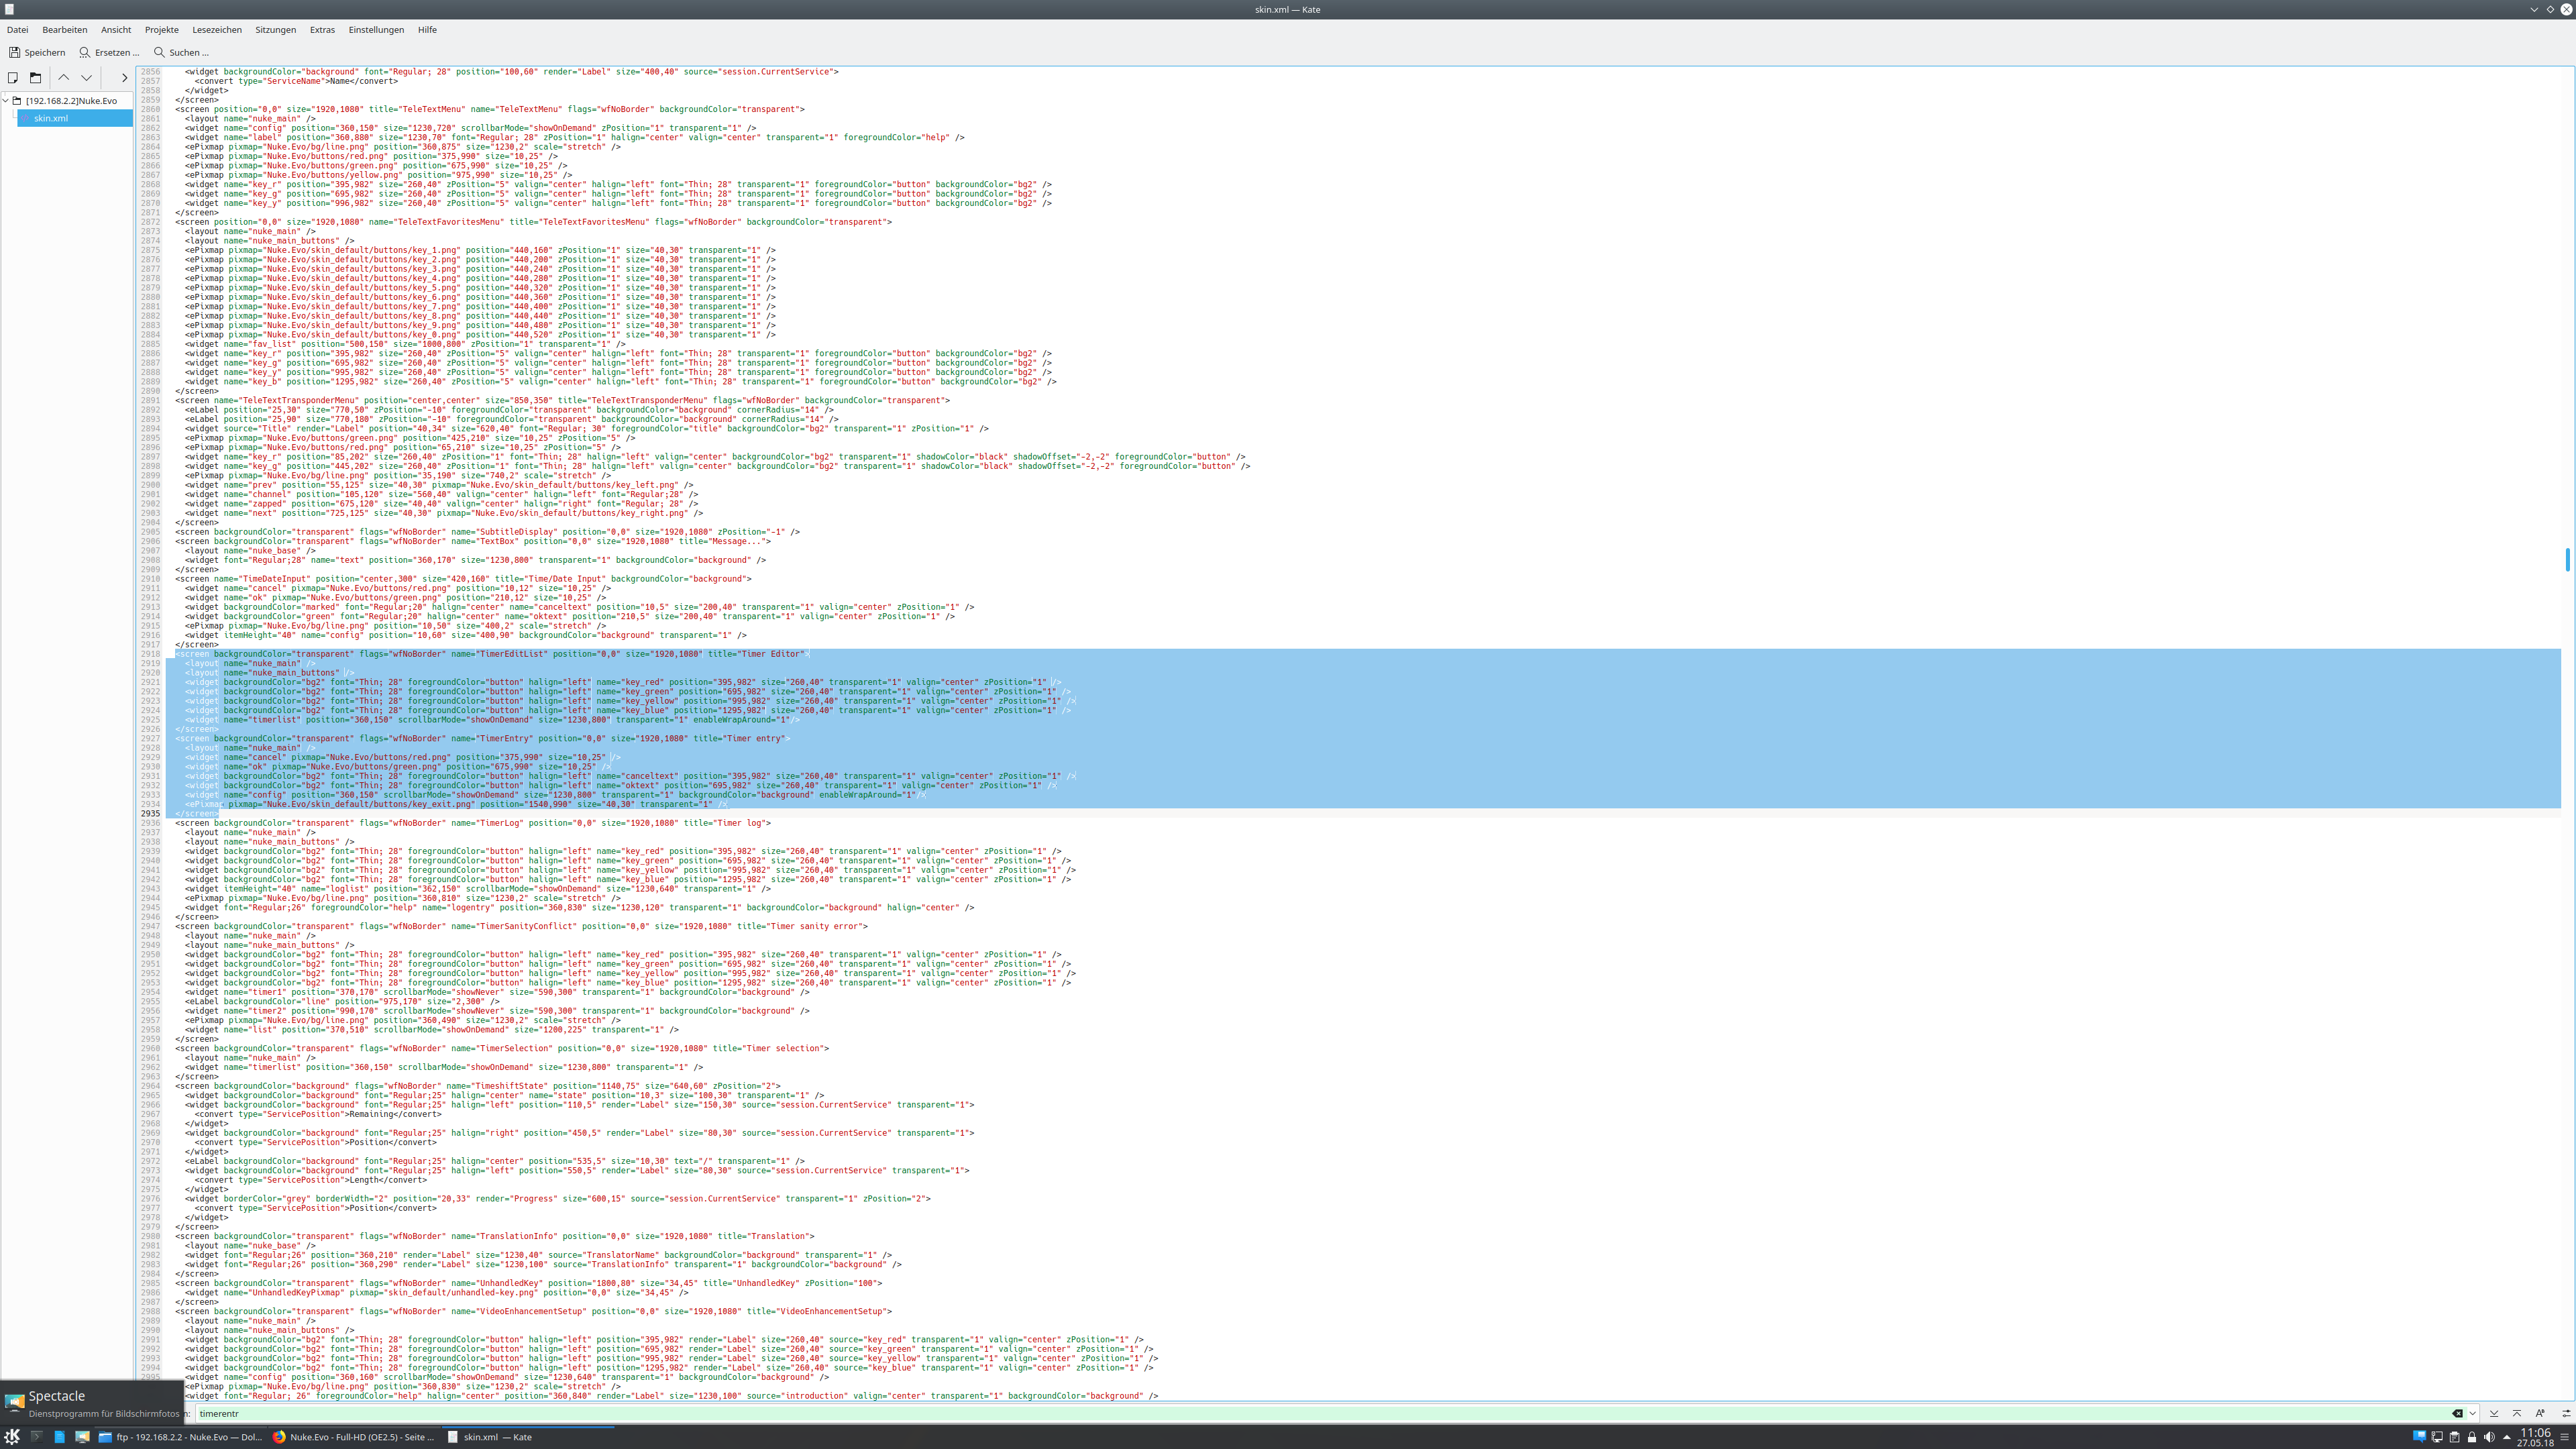Collapse the [192.168.2.2]Nuke.Evo tree node

coord(6,100)
